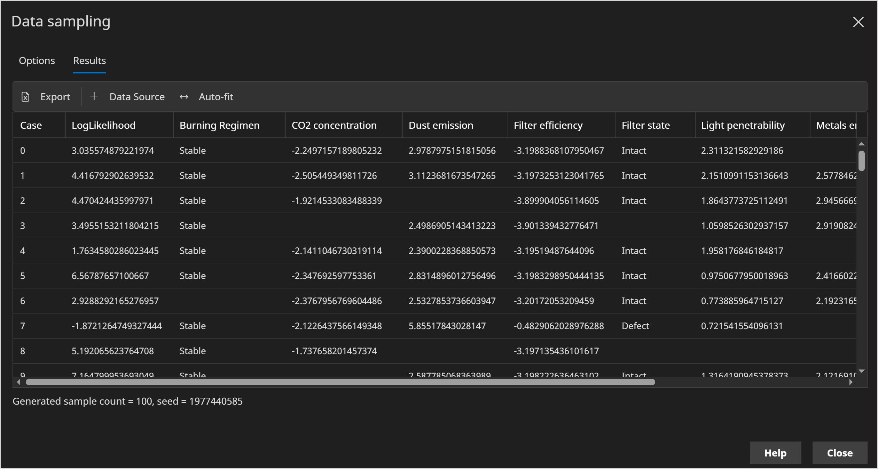Click the horizontal scrollbar left arrow
This screenshot has width=878, height=469.
19,382
